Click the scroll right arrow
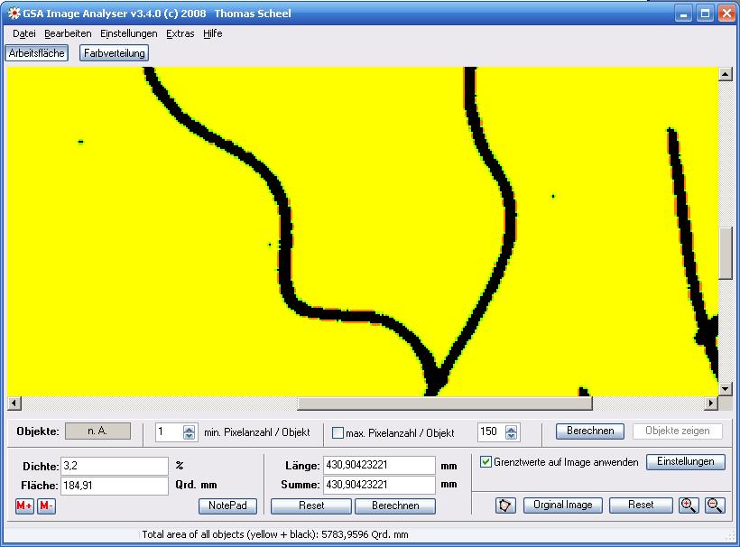This screenshot has width=740, height=547. click(x=711, y=403)
